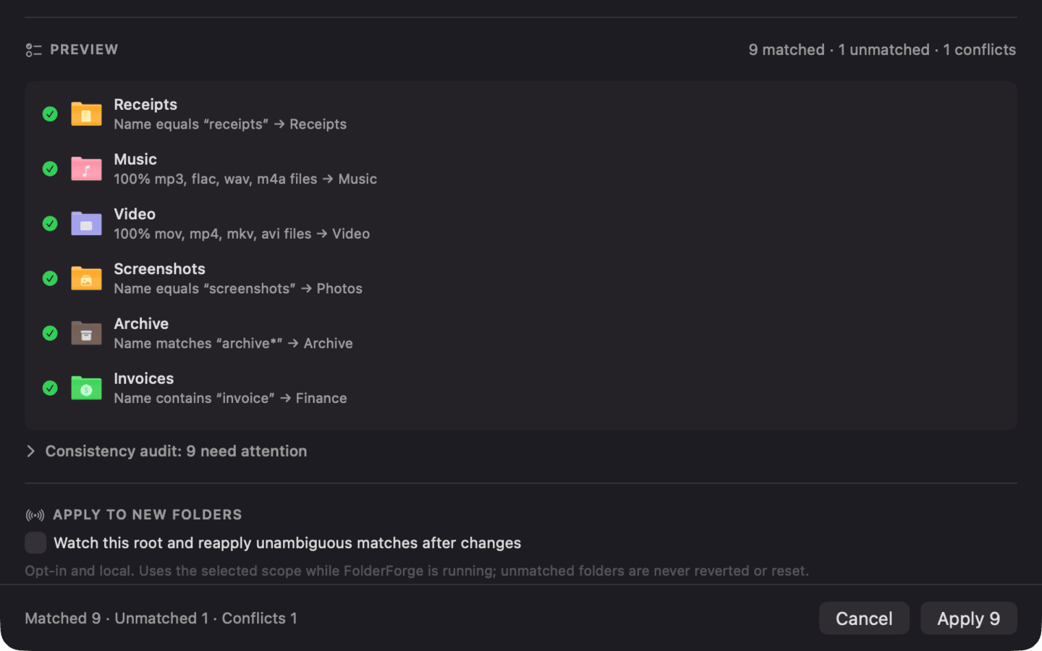Click the Opt-in and local description text
1042x651 pixels.
[x=417, y=571]
